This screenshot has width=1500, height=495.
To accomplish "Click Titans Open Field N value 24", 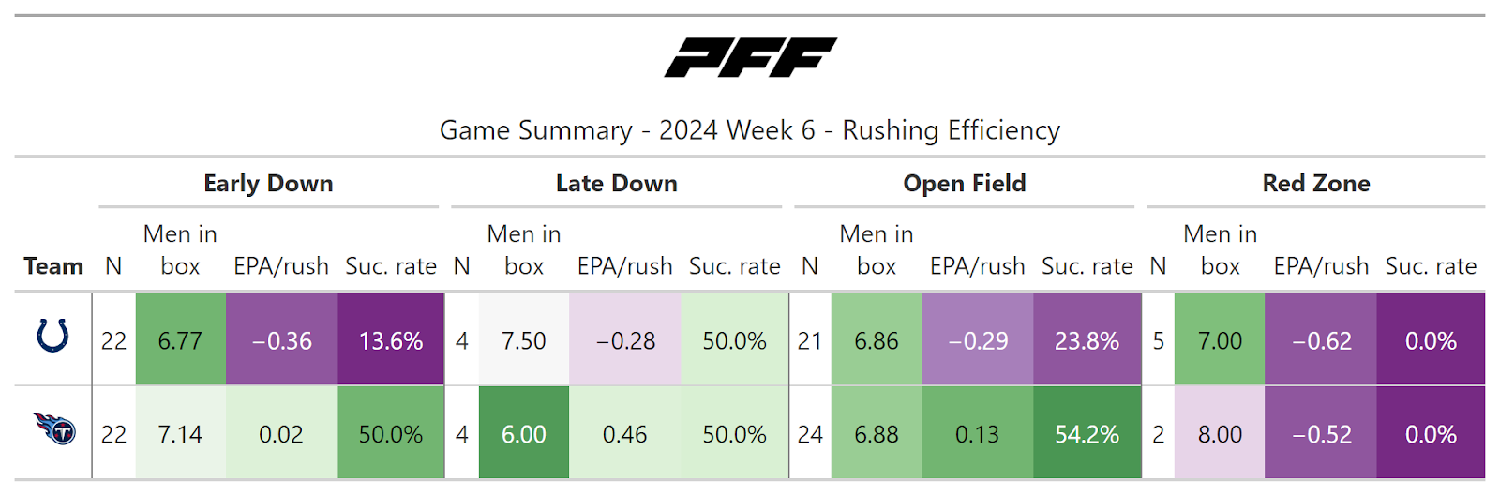I will pyautogui.click(x=810, y=434).
